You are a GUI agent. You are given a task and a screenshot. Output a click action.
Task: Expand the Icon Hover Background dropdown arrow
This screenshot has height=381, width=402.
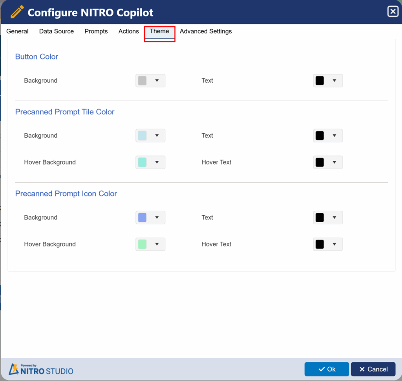(157, 244)
